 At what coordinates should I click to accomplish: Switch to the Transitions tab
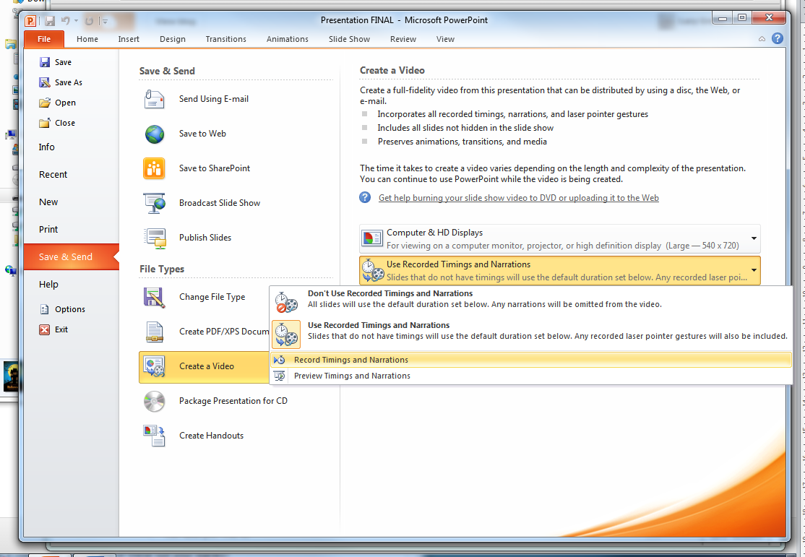click(226, 39)
